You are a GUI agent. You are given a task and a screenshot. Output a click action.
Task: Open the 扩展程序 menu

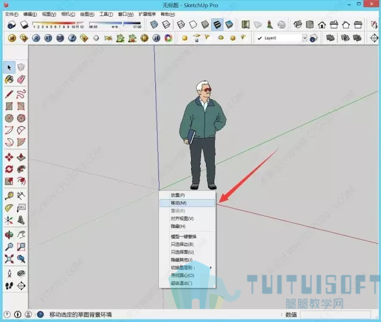[x=147, y=14]
